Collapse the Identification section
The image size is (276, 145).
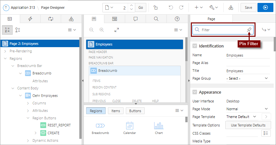tap(195, 46)
